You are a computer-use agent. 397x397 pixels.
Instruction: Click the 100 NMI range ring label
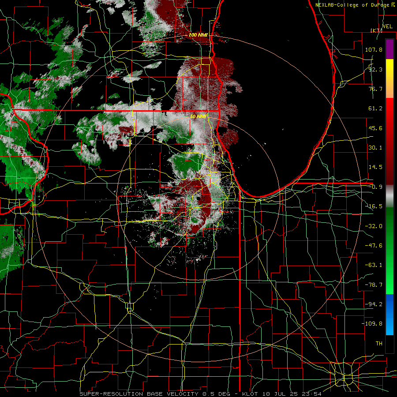pos(198,35)
